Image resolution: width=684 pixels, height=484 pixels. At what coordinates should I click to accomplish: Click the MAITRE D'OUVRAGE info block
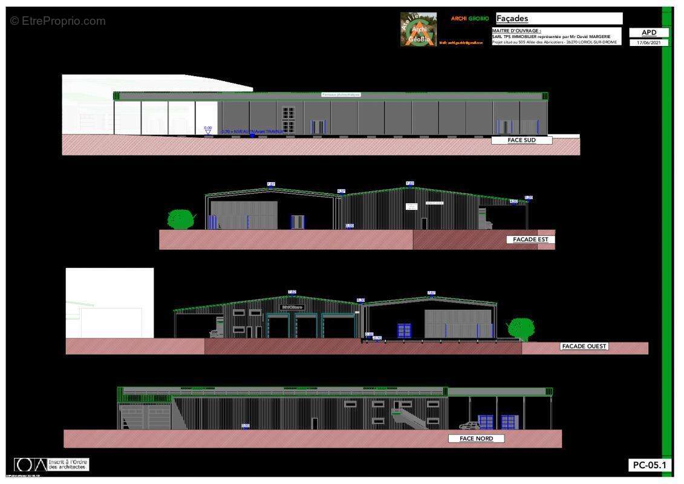point(556,36)
